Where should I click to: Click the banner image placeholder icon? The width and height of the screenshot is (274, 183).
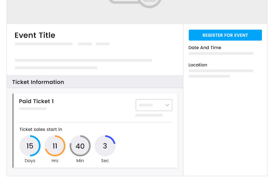135,3
